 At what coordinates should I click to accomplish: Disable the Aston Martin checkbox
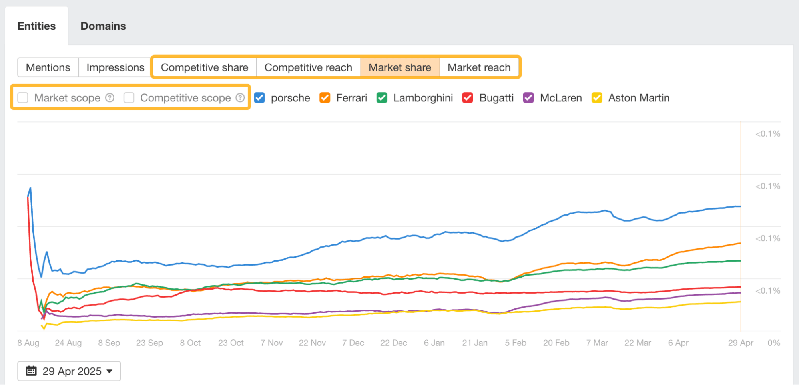point(597,98)
